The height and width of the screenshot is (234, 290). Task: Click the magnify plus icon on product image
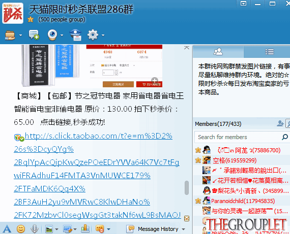pyautogui.click(x=155, y=80)
